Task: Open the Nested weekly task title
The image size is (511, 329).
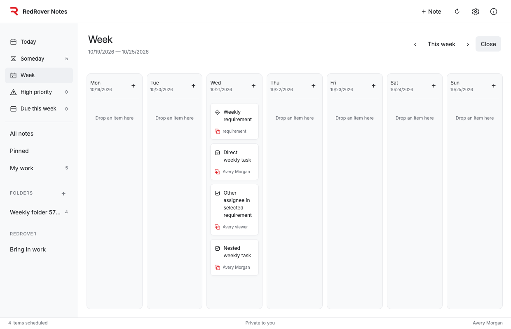Action: click(237, 252)
